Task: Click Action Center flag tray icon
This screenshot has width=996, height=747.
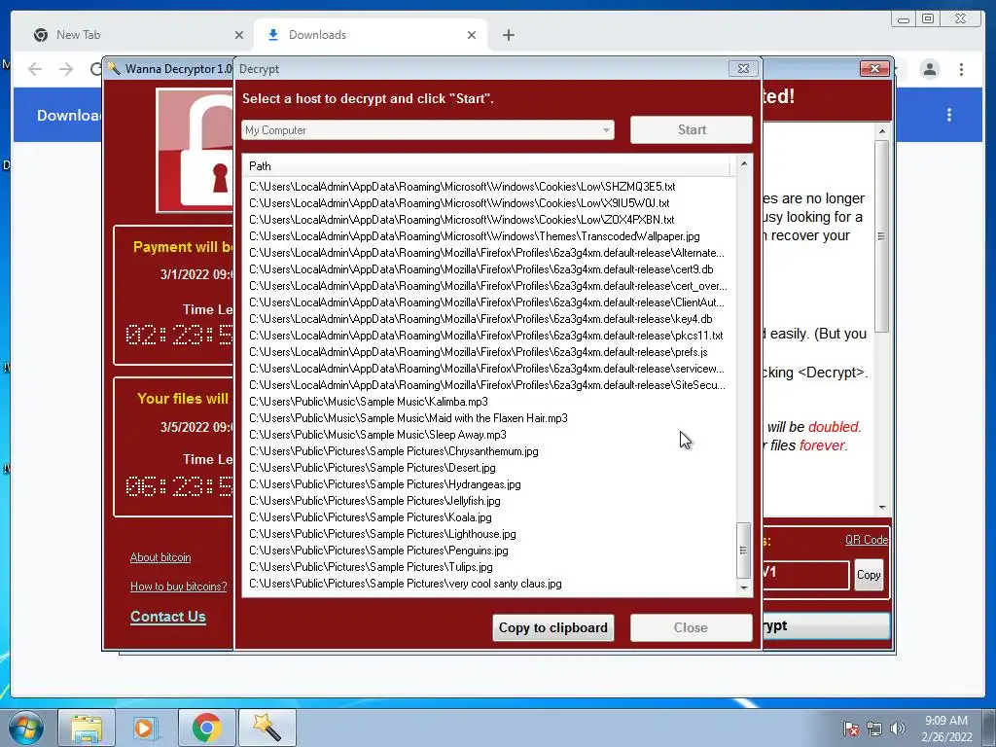Action: click(x=850, y=729)
